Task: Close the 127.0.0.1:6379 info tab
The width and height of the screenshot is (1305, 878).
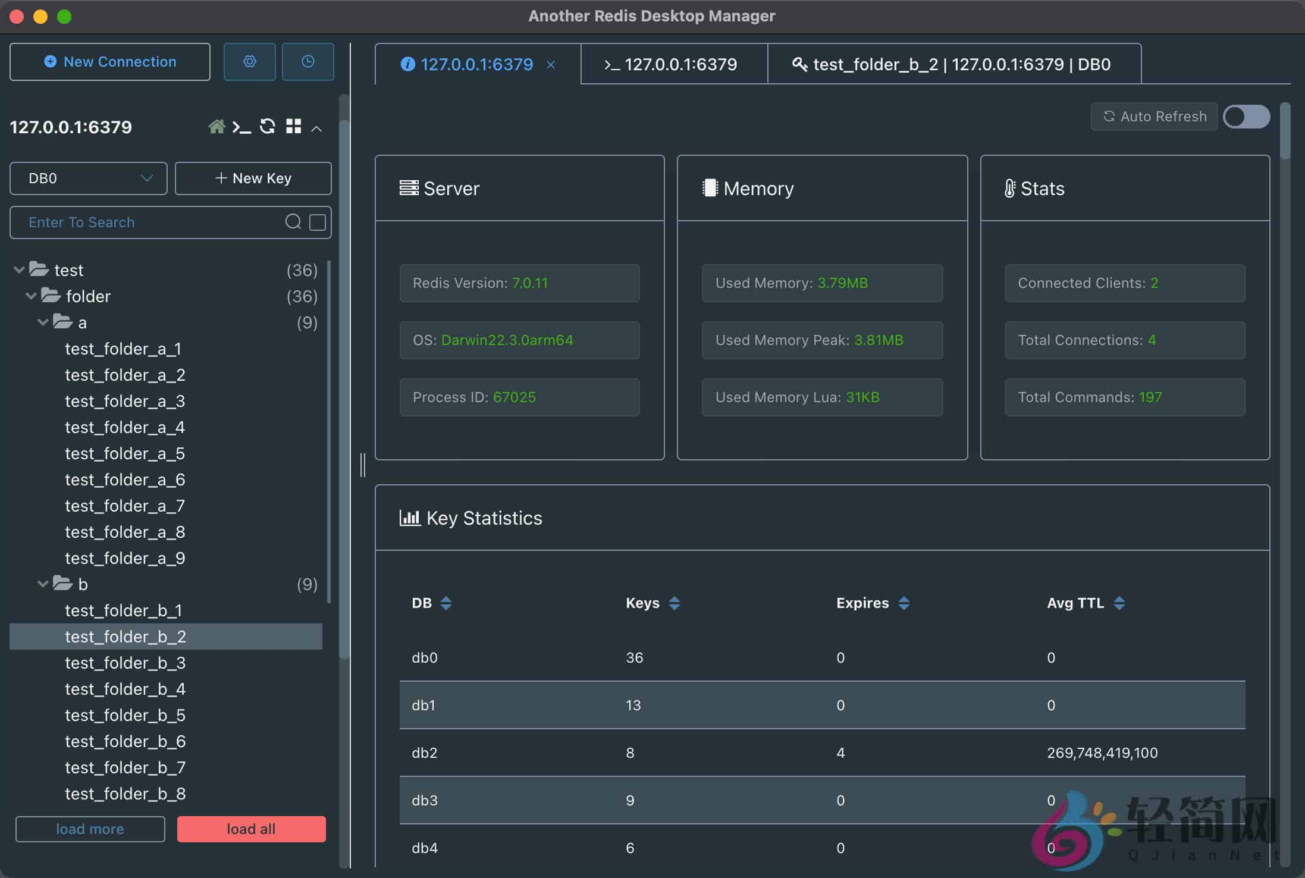Action: 551,64
